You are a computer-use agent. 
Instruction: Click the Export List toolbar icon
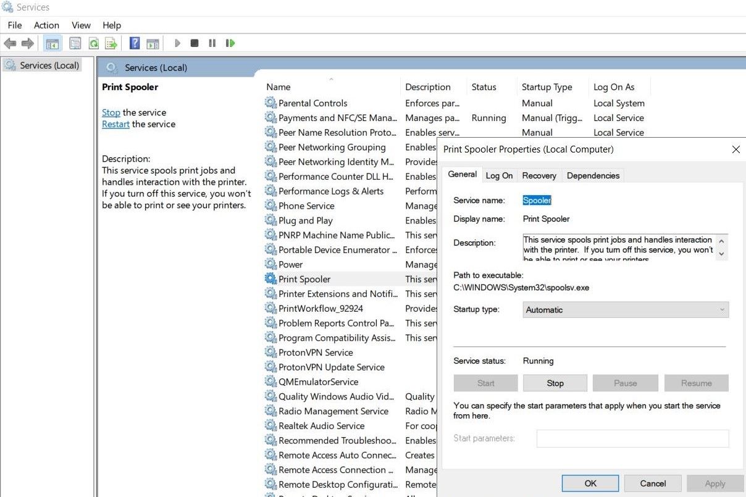pyautogui.click(x=111, y=43)
